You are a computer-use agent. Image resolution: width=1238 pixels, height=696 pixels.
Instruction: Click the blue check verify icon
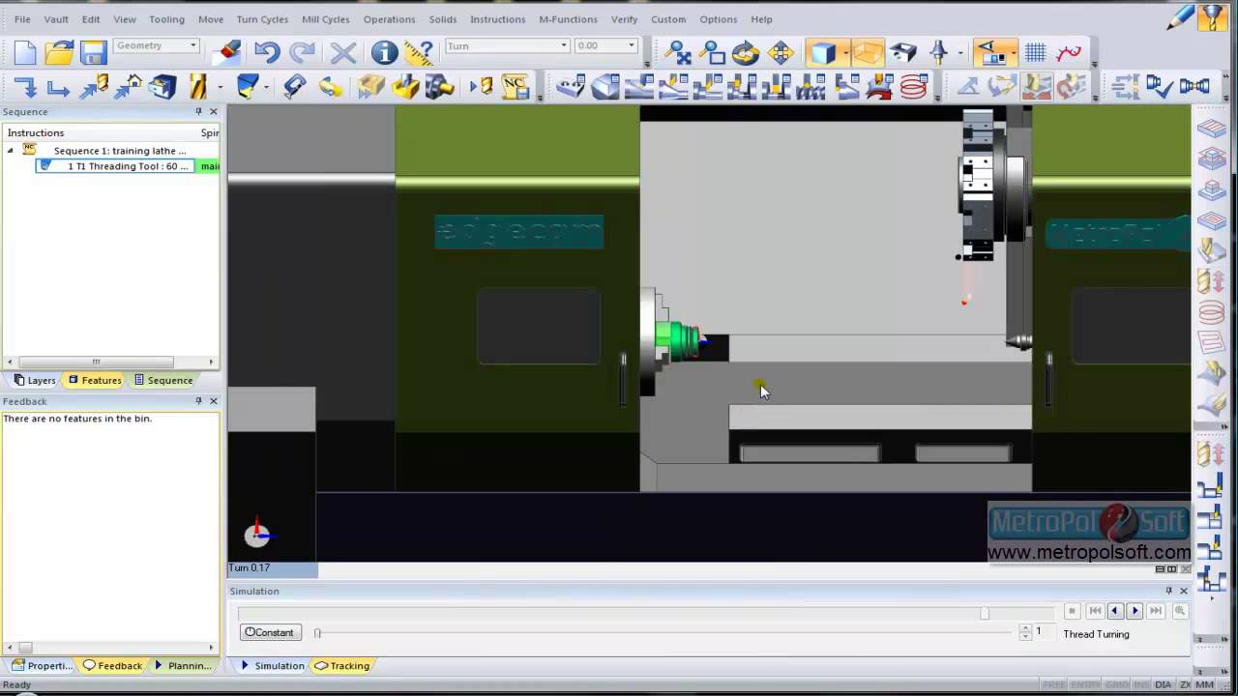(x=1159, y=88)
